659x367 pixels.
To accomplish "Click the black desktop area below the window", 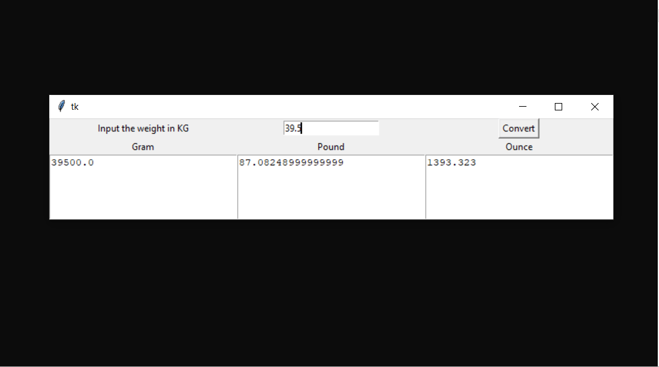I will coord(329,292).
